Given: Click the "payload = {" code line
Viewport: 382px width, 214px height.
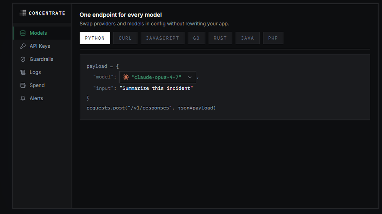Looking at the screenshot, I should click(102, 66).
